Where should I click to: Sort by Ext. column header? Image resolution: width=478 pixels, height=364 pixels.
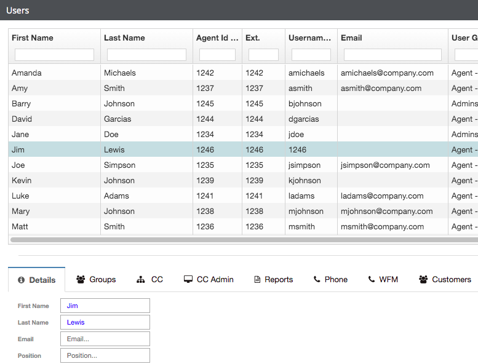253,38
